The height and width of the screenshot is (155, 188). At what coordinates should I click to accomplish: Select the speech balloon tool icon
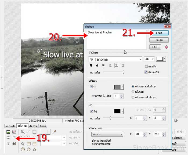(8, 138)
